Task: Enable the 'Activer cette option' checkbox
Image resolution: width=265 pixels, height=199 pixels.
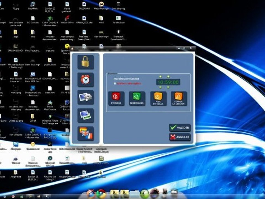Action: point(115,83)
